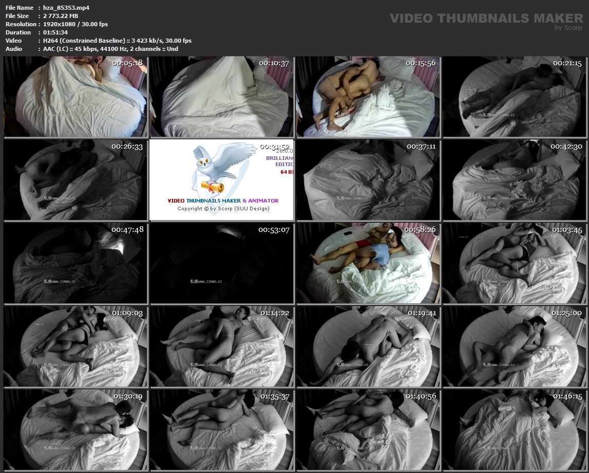
Task: Click the 01:46:15 timestamp label
Action: (x=567, y=396)
